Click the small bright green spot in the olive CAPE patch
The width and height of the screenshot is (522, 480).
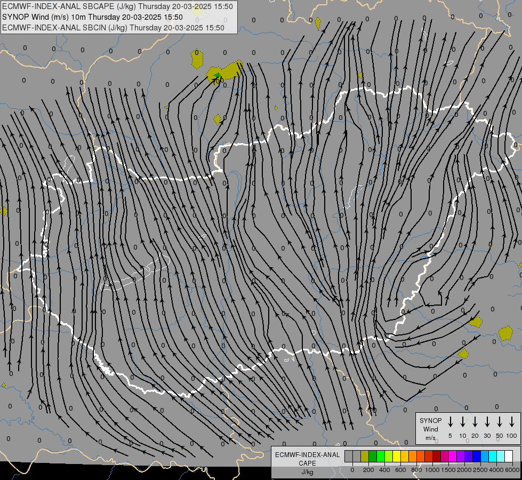pos(218,75)
